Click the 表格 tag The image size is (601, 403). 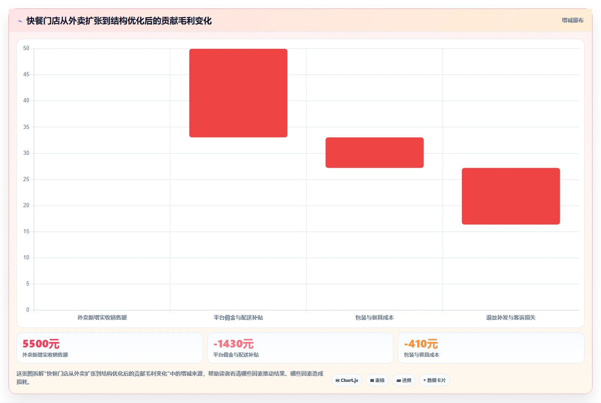coord(377,380)
